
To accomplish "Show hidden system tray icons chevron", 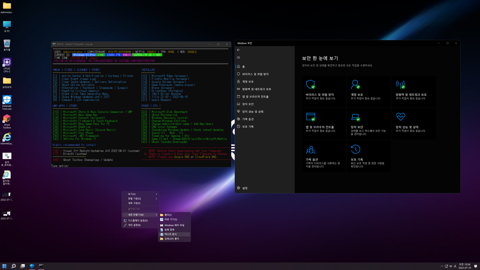I will 442,266.
